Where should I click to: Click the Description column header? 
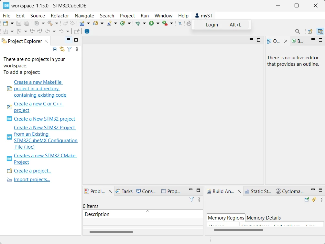143,214
